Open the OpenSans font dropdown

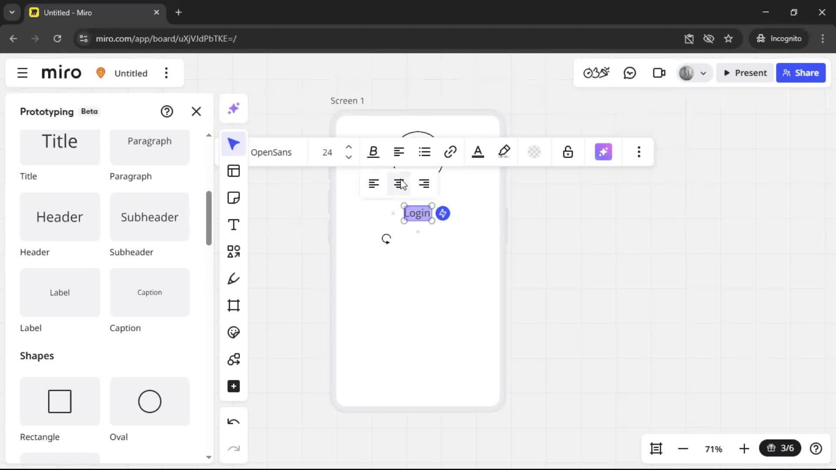click(271, 152)
